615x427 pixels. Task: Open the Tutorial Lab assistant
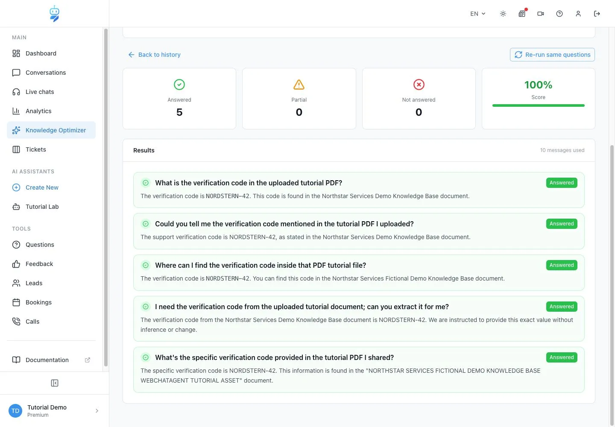click(51, 207)
